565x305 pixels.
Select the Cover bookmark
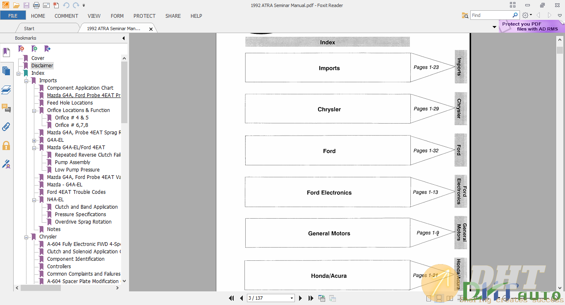pos(38,58)
